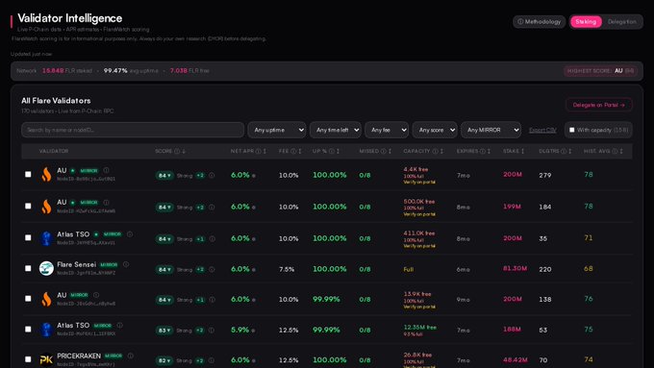Tick checkbox for Atlas TSO row with 35 delegators
Image resolution: width=654 pixels, height=368 pixels.
tap(28, 237)
